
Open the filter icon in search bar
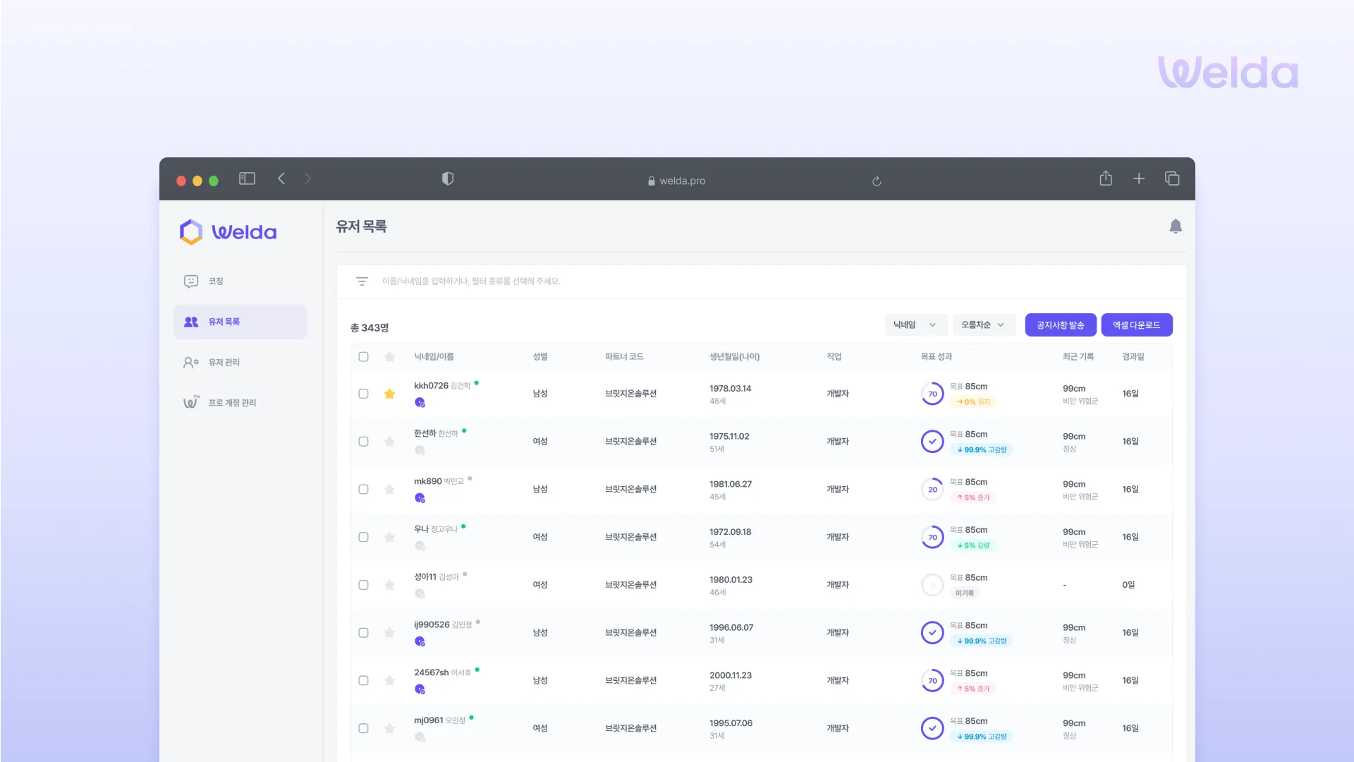[x=362, y=282]
